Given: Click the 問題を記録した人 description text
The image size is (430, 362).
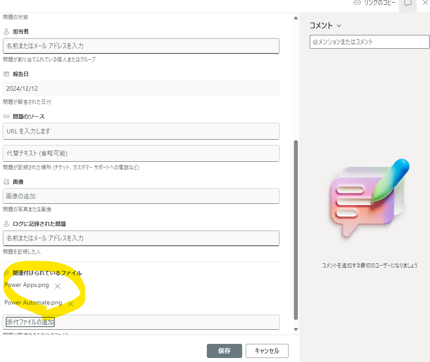Looking at the screenshot, I should click(22, 252).
